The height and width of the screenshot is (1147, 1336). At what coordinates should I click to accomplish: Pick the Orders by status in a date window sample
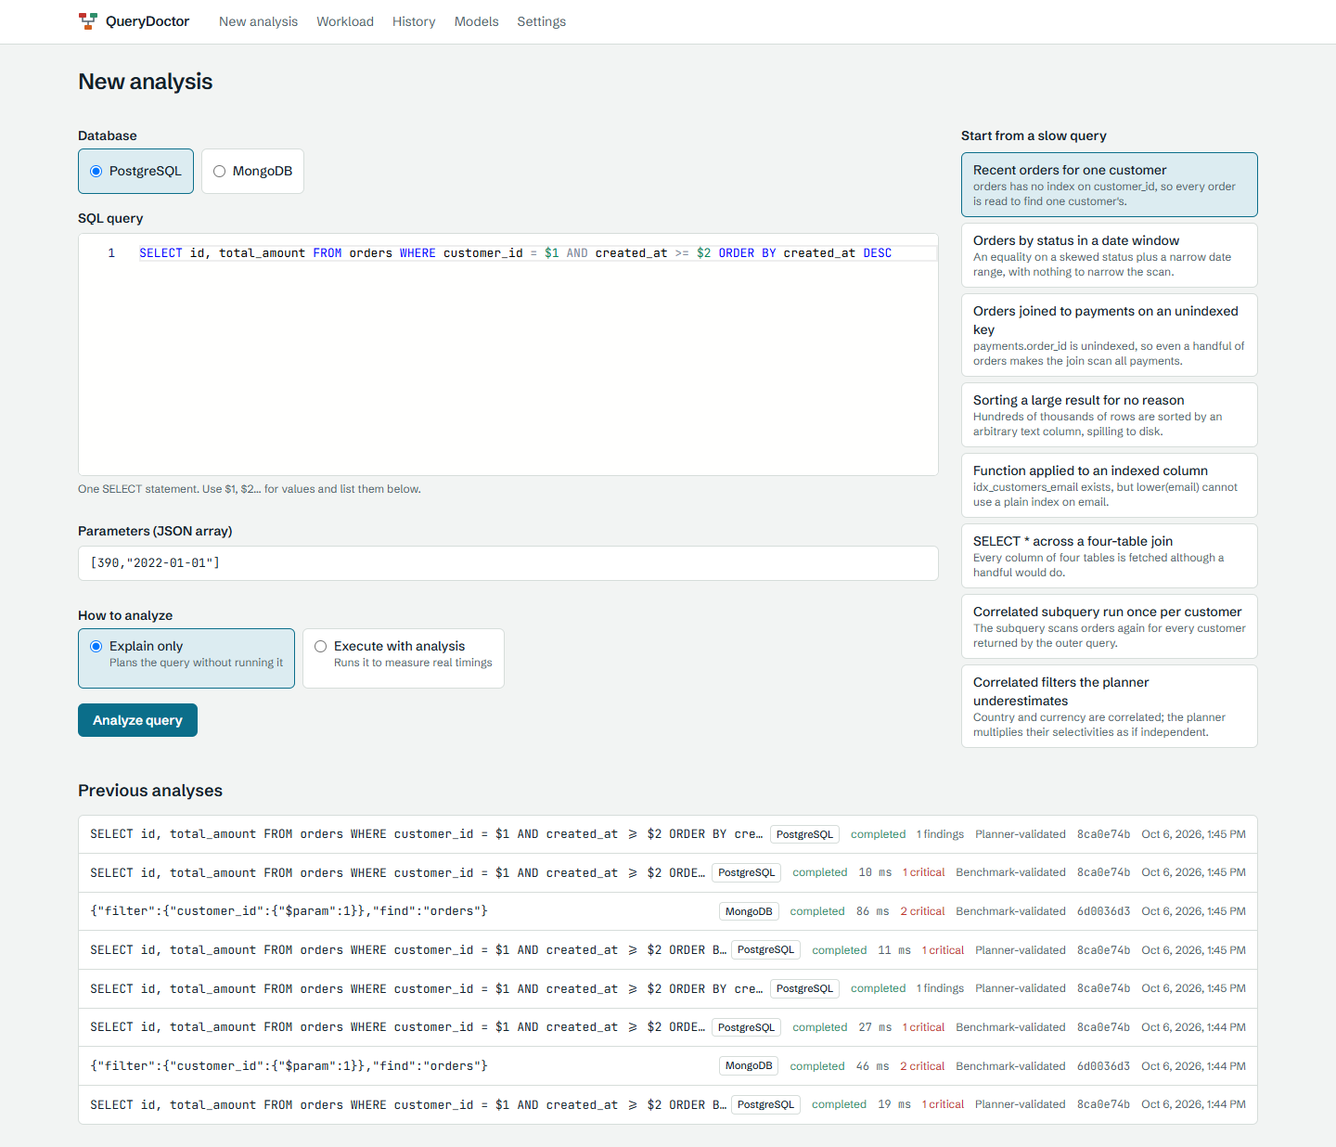pyautogui.click(x=1110, y=255)
